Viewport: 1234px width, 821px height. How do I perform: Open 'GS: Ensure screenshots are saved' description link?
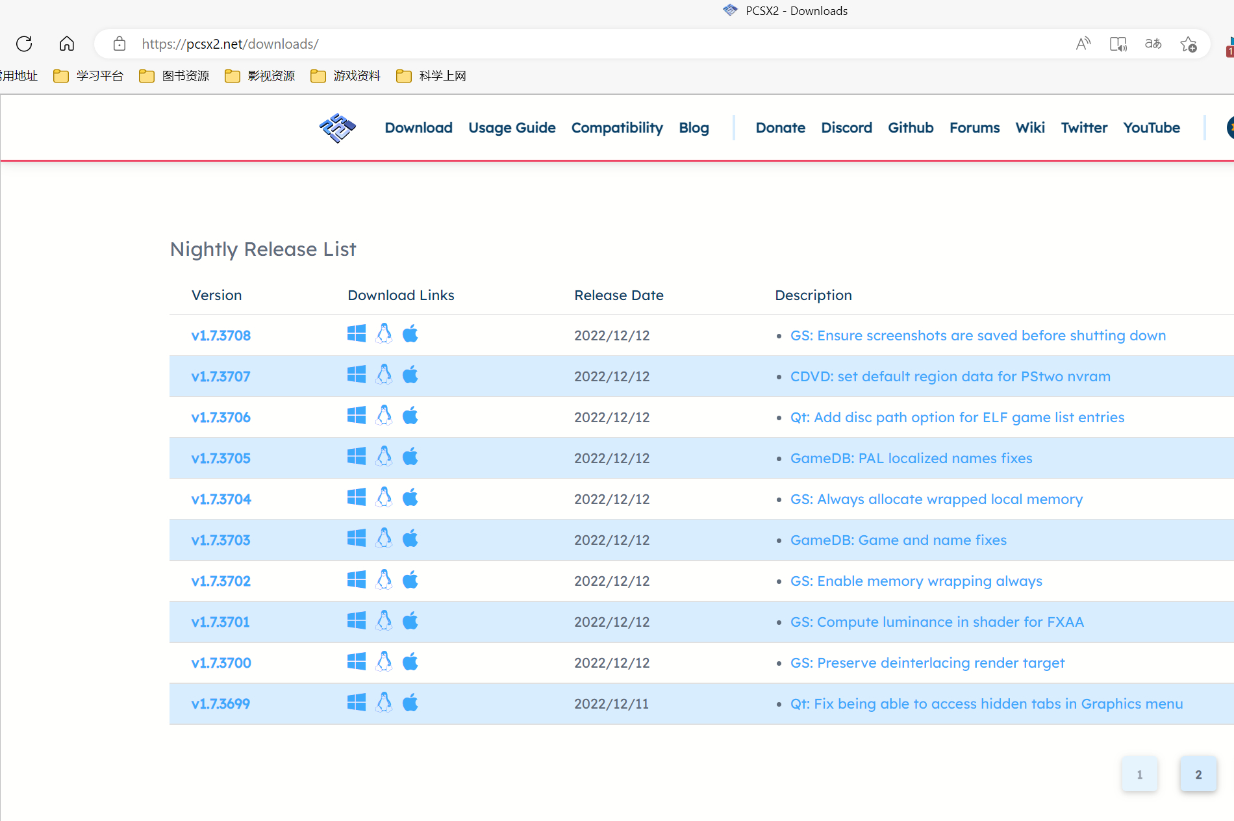[x=978, y=336]
